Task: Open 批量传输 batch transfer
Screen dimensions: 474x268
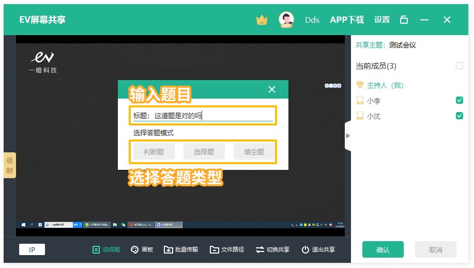Action: click(x=181, y=249)
